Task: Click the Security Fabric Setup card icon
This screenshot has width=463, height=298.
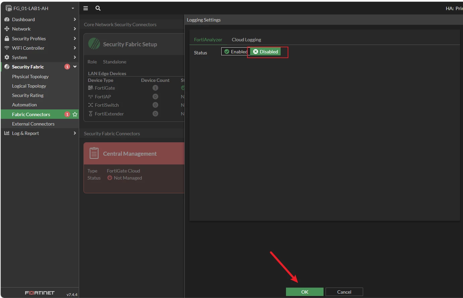Action: pos(94,44)
